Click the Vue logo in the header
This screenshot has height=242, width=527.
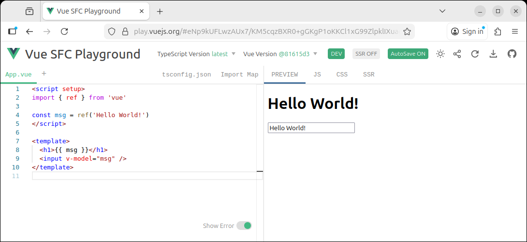coord(14,54)
